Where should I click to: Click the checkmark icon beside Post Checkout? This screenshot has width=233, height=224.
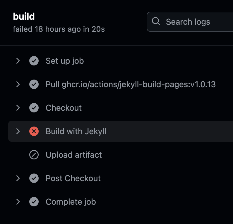[34, 178]
